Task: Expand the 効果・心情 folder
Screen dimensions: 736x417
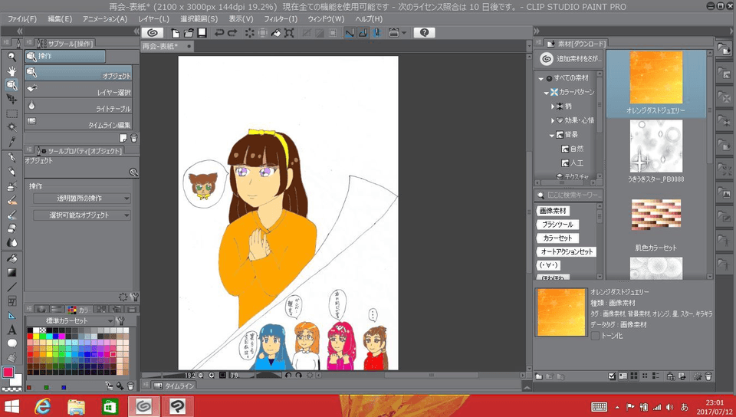Action: pyautogui.click(x=553, y=120)
